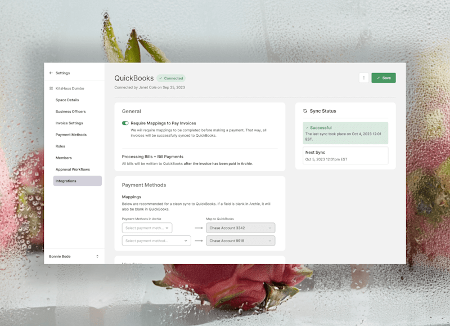Open the three-dot more options button
Image resolution: width=450 pixels, height=326 pixels.
pyautogui.click(x=363, y=78)
